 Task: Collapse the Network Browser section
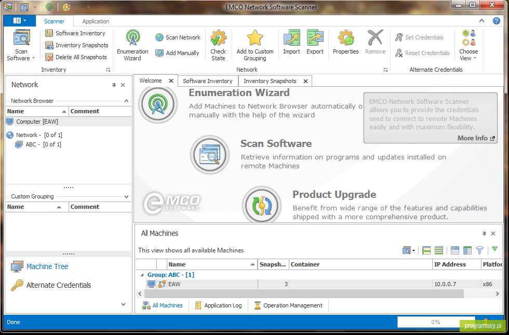point(126,101)
